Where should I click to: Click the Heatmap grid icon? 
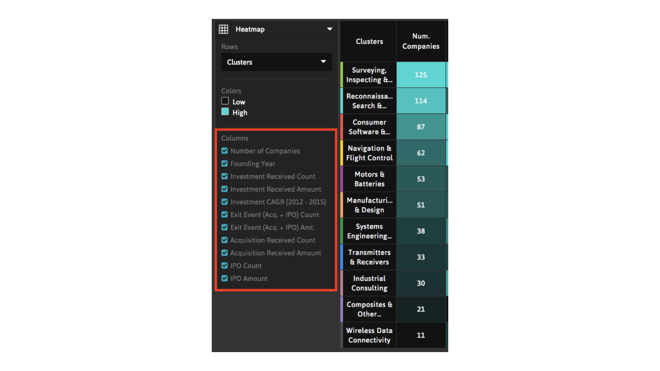pyautogui.click(x=223, y=29)
